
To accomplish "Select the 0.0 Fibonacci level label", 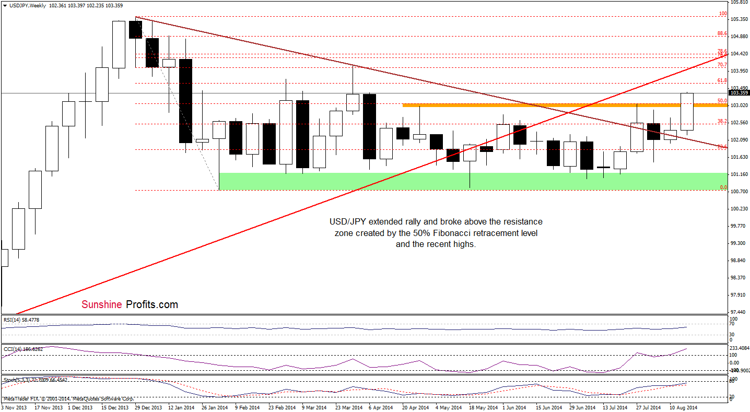I will [723, 187].
